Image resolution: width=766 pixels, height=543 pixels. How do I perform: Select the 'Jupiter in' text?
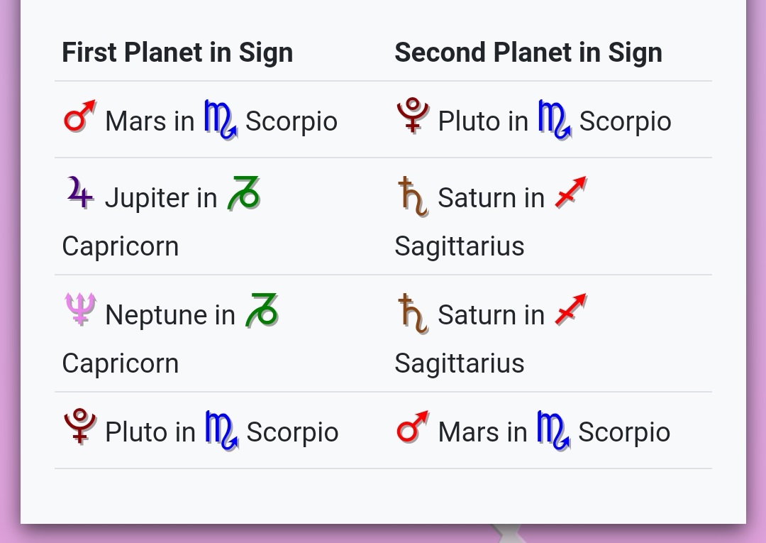point(161,198)
